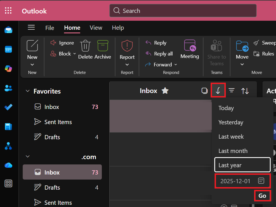
Task: Click Sweep in the Move group
Action: [x=264, y=43]
